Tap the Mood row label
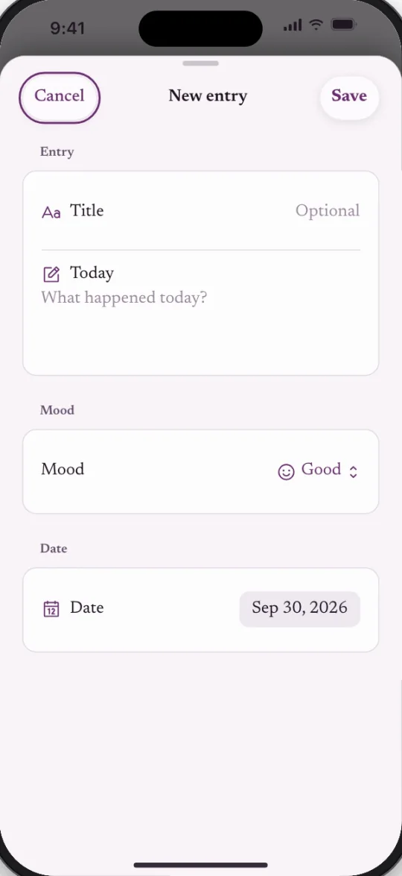 tap(63, 469)
